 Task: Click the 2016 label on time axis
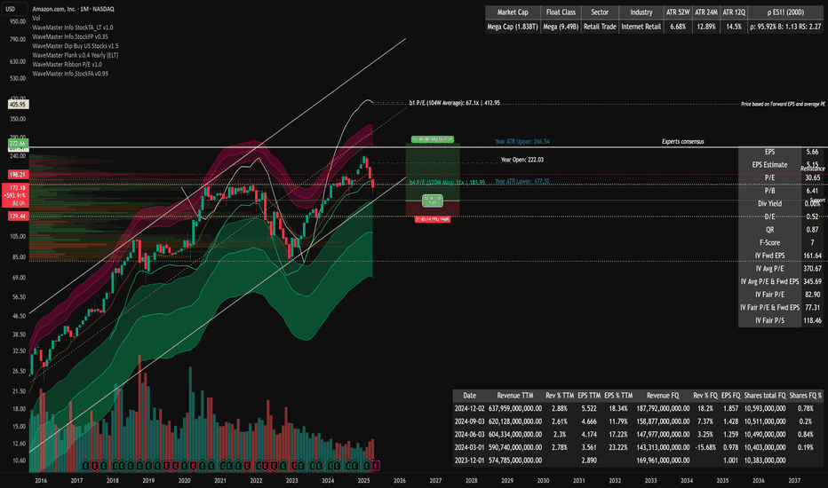click(41, 481)
